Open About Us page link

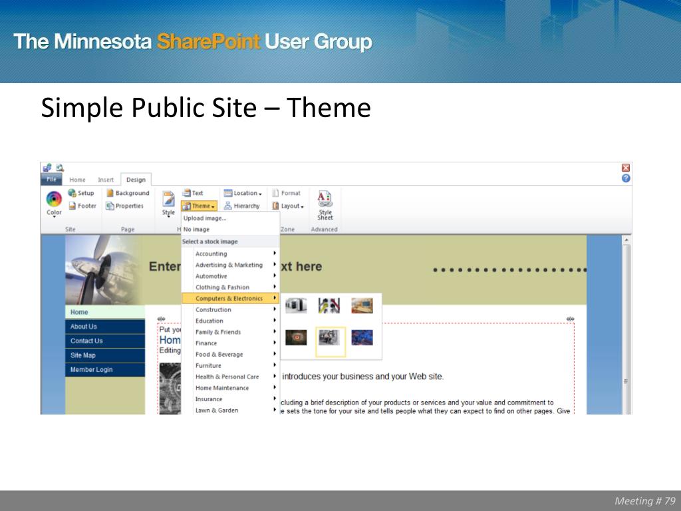105,326
